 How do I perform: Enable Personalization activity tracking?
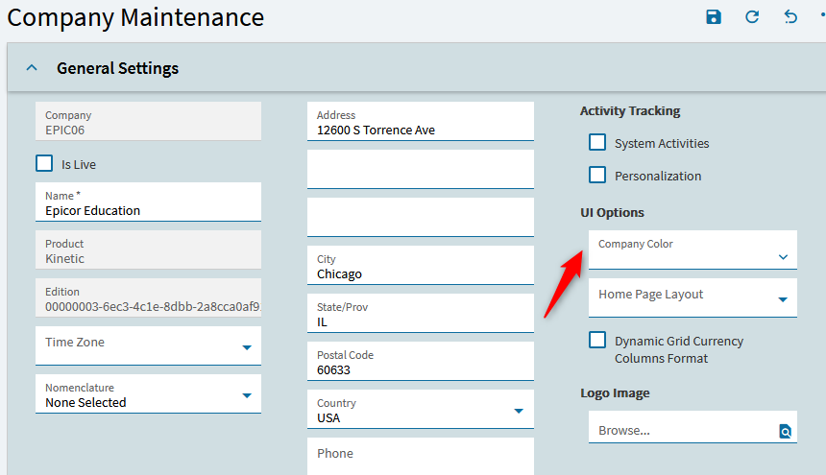click(597, 175)
